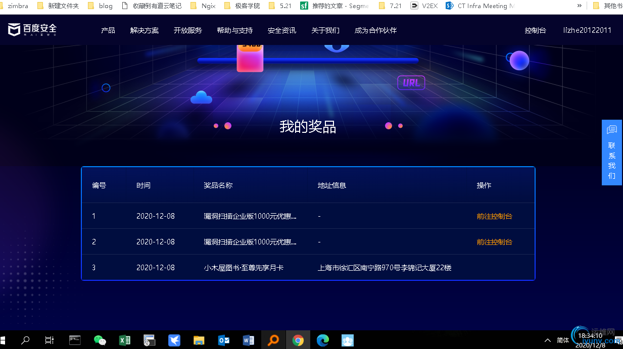Screen dimensions: 623x349
Task: Open File Explorer from the taskbar
Action: coord(199,340)
